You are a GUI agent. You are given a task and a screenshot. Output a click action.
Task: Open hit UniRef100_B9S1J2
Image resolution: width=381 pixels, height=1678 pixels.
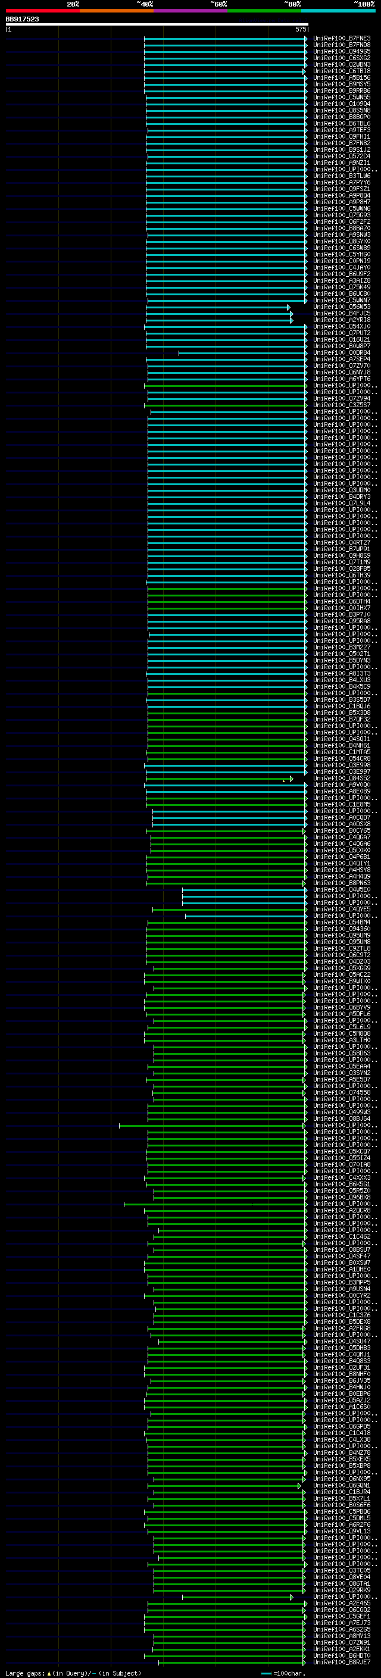coord(341,150)
